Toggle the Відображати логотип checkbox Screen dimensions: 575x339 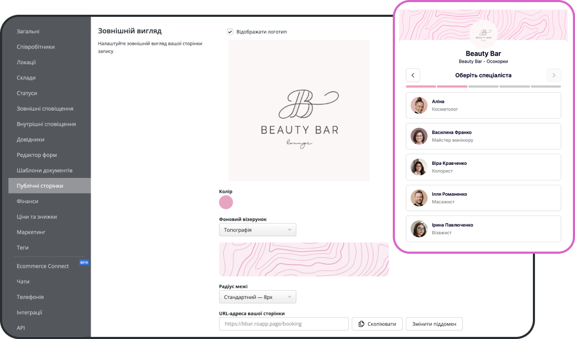pyautogui.click(x=230, y=32)
